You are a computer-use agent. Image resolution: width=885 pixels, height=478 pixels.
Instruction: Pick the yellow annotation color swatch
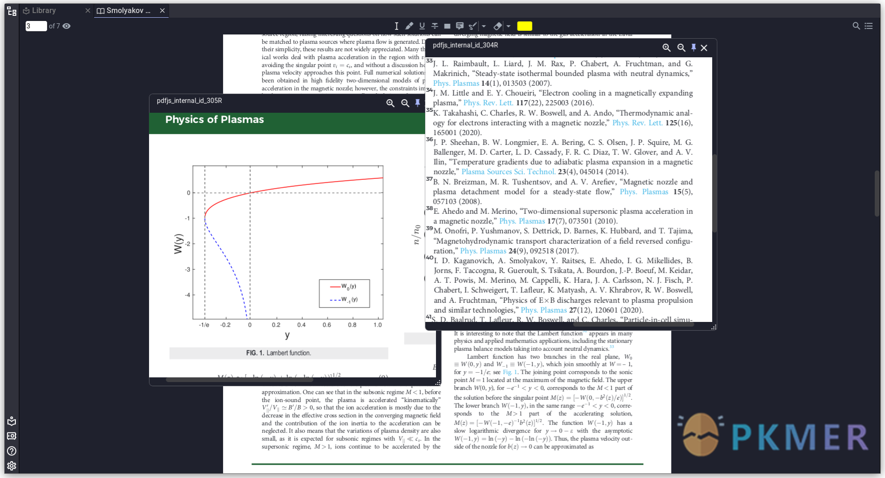524,26
